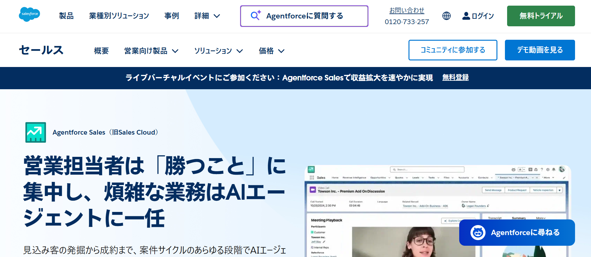Click the セールス section title
The width and height of the screenshot is (591, 257).
tap(41, 50)
